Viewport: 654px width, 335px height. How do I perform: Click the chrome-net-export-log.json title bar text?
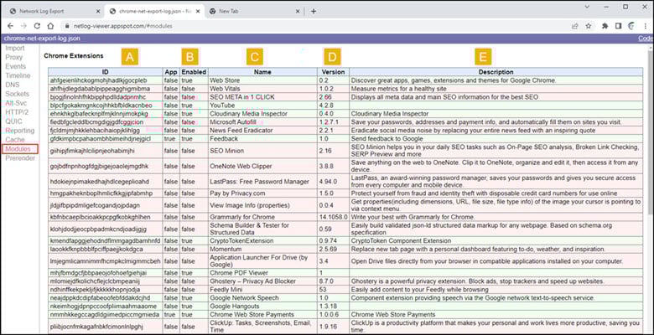pos(42,39)
